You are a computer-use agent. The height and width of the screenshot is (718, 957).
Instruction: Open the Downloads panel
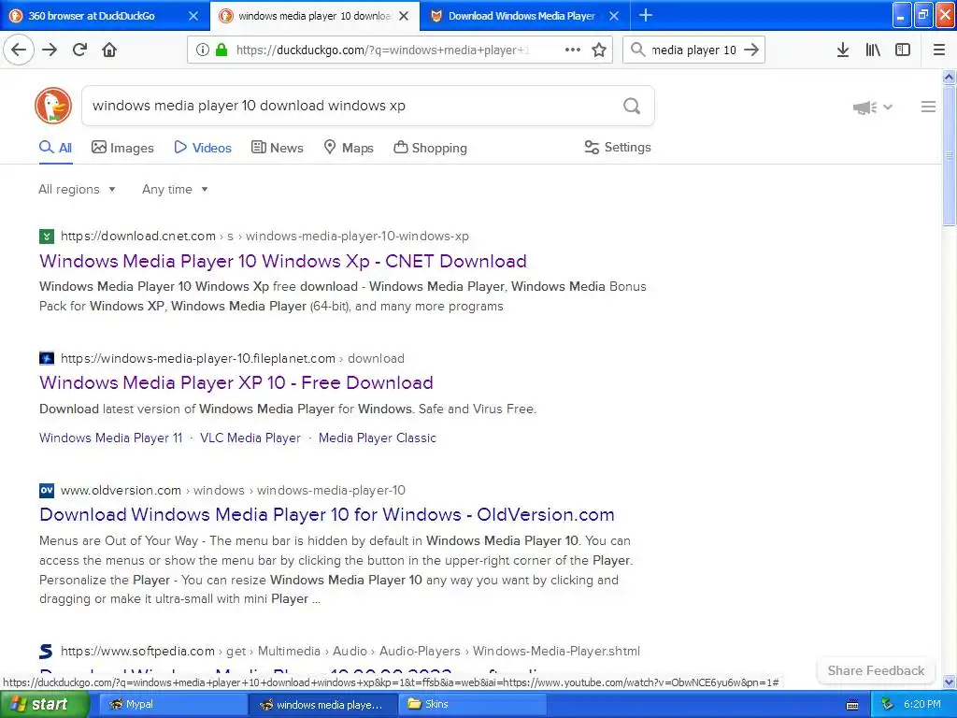843,50
